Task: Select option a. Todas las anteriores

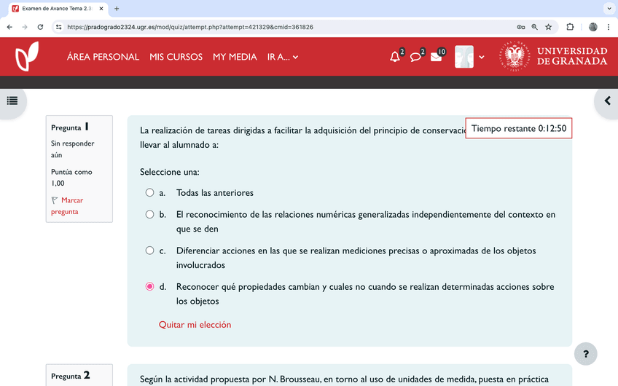Action: pyautogui.click(x=150, y=193)
